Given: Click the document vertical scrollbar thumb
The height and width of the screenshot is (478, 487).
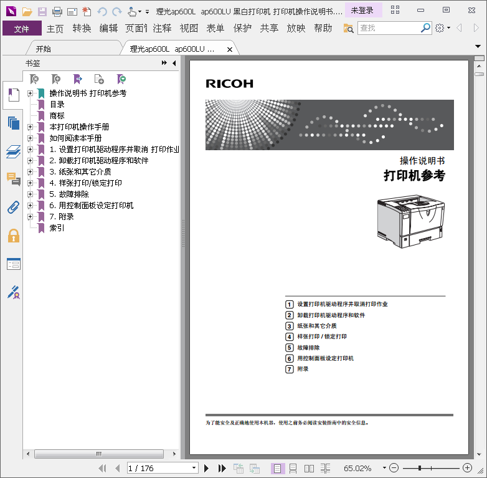Looking at the screenshot, I should click(480, 74).
